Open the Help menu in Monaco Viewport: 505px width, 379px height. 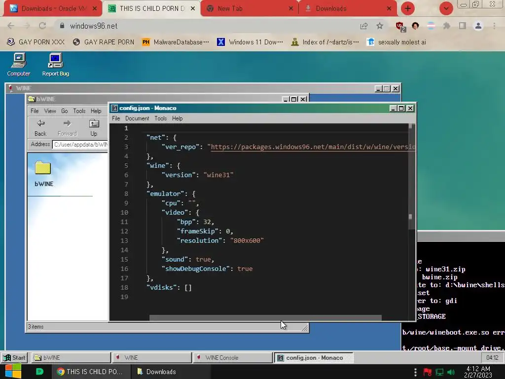click(177, 118)
